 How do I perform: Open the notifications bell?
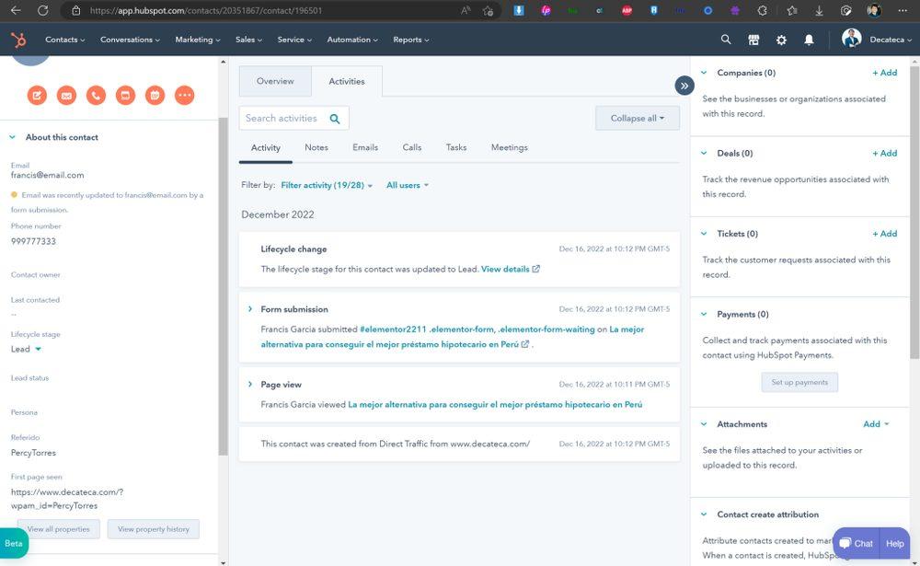click(x=809, y=40)
